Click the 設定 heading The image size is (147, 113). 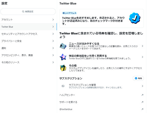point(4,3)
